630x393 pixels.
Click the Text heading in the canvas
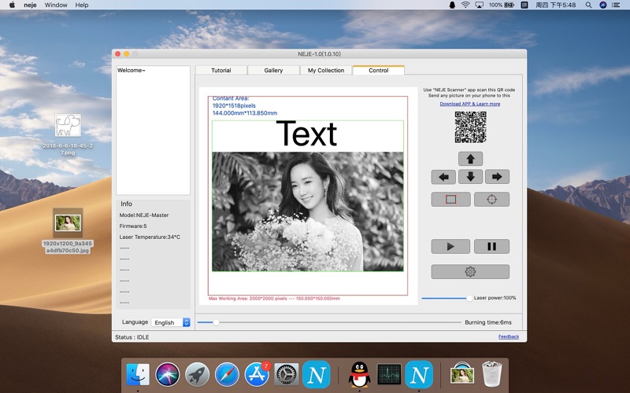coord(306,134)
